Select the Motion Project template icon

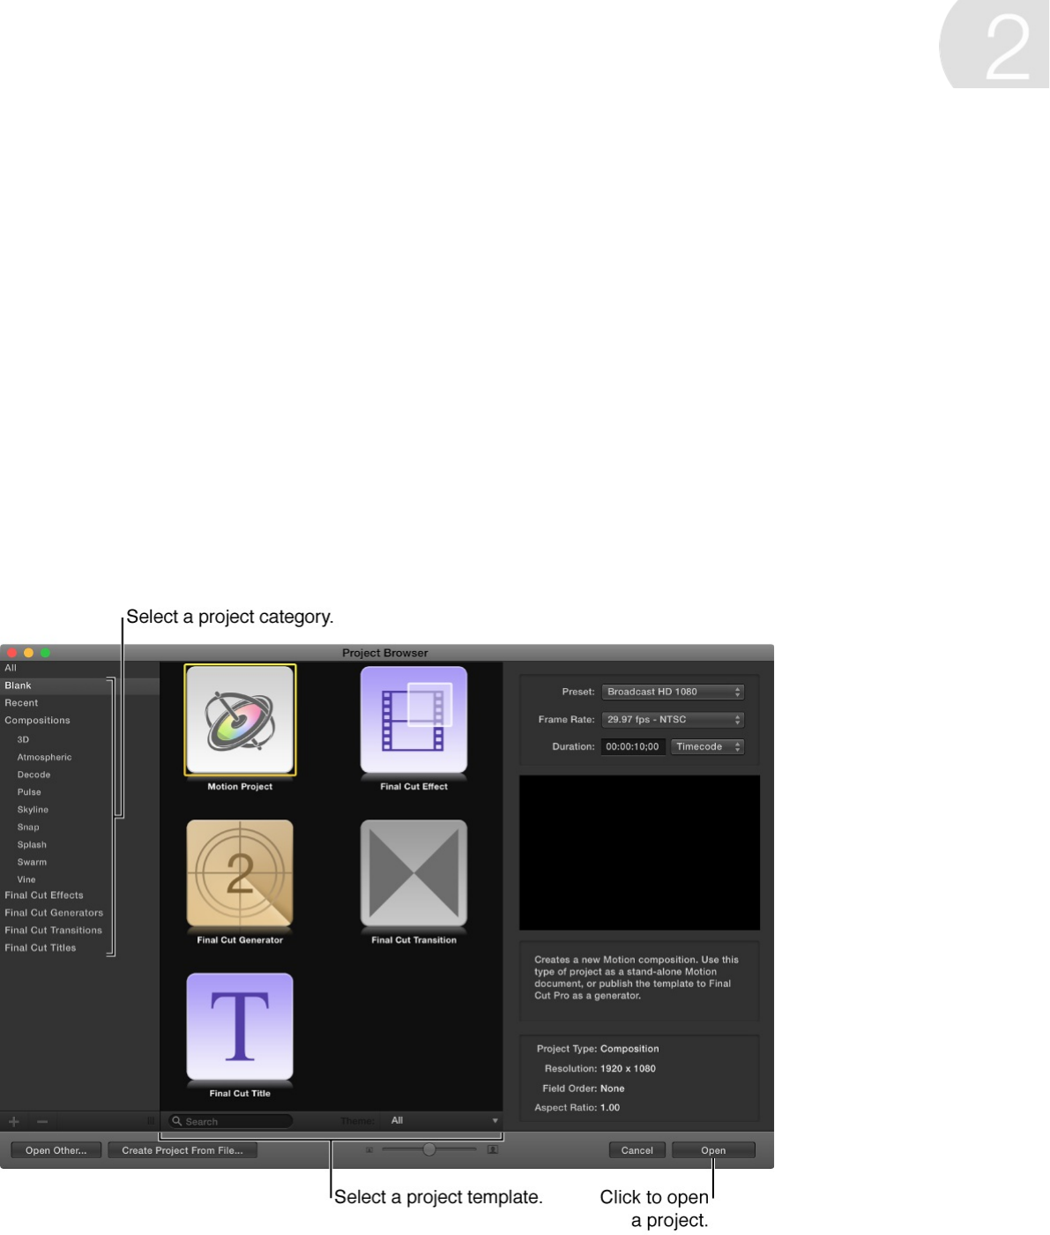pos(240,720)
